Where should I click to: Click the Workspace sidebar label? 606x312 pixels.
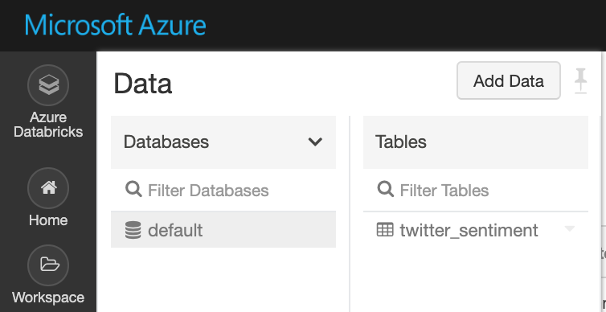click(48, 298)
